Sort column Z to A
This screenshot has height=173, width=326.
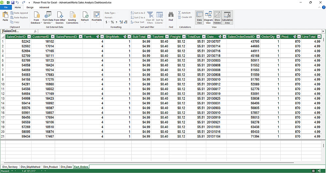pyautogui.click(x=138, y=18)
